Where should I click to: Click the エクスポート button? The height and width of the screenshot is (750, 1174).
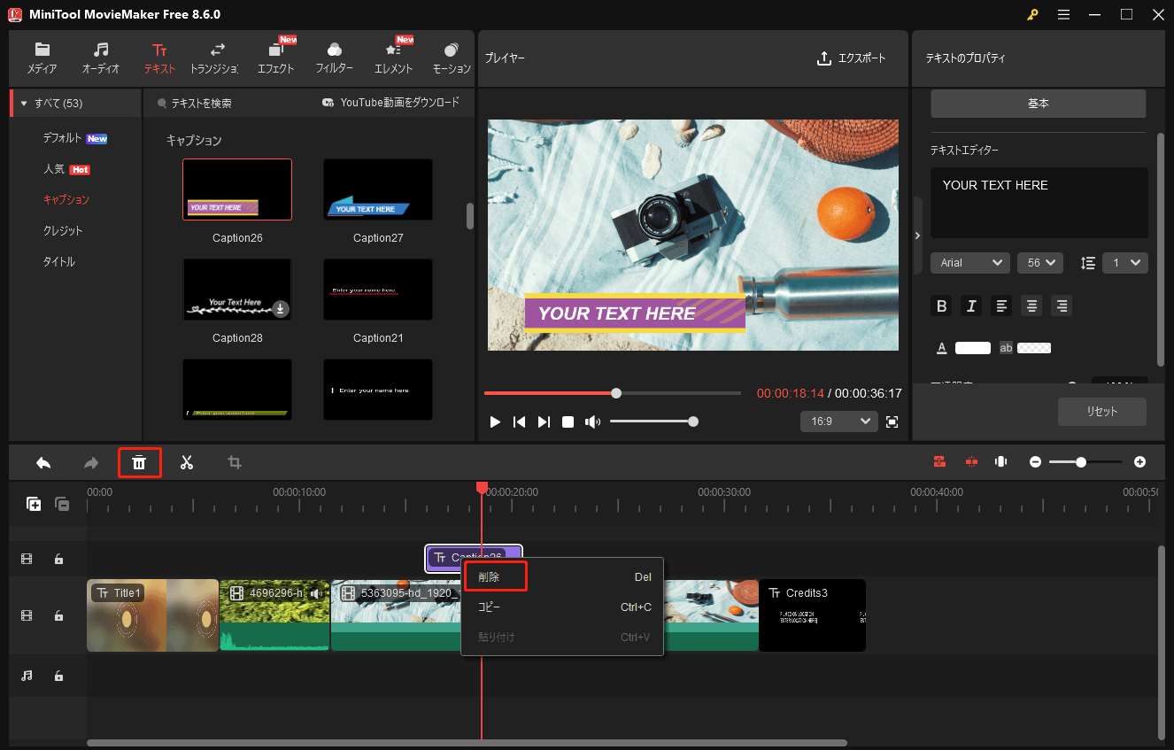pos(852,58)
